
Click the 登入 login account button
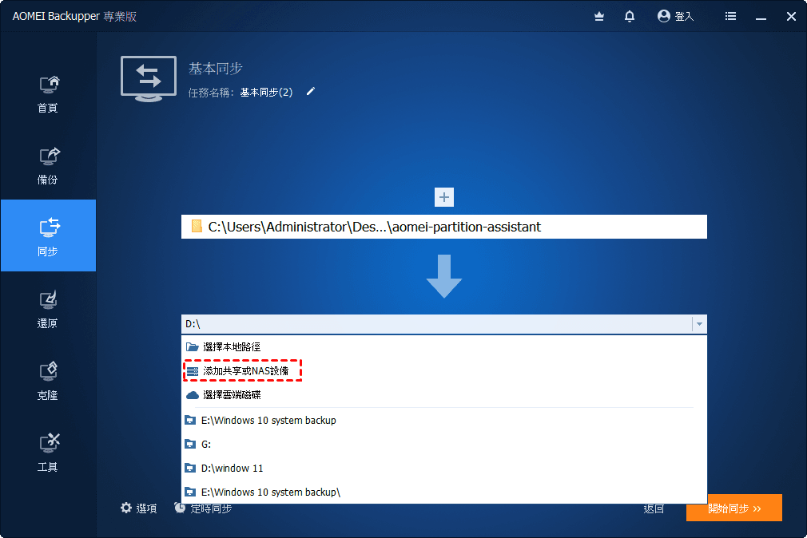click(676, 17)
